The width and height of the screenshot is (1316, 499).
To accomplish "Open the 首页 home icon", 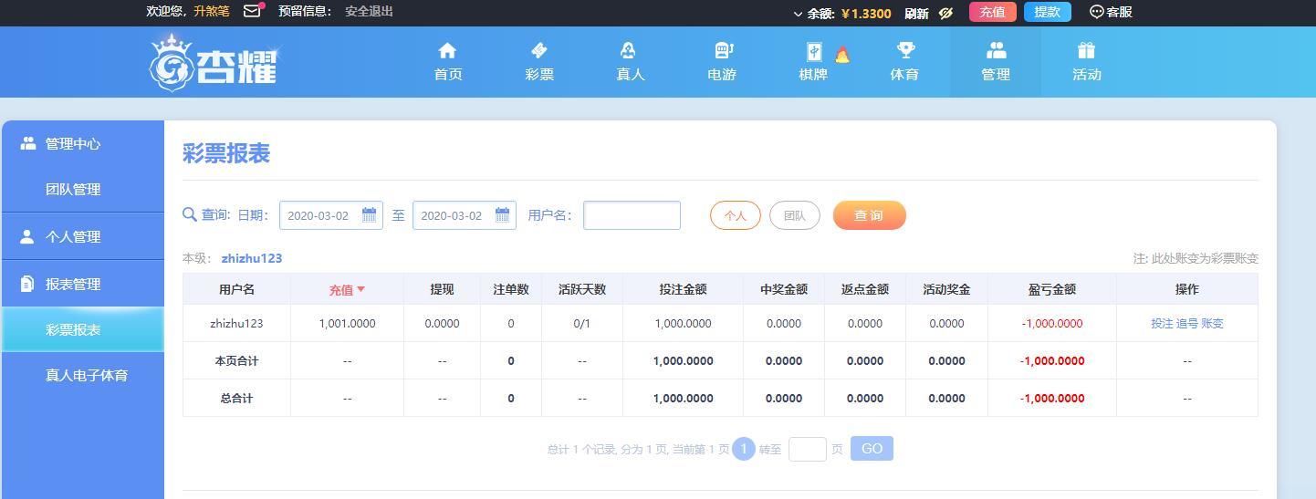I will [447, 50].
